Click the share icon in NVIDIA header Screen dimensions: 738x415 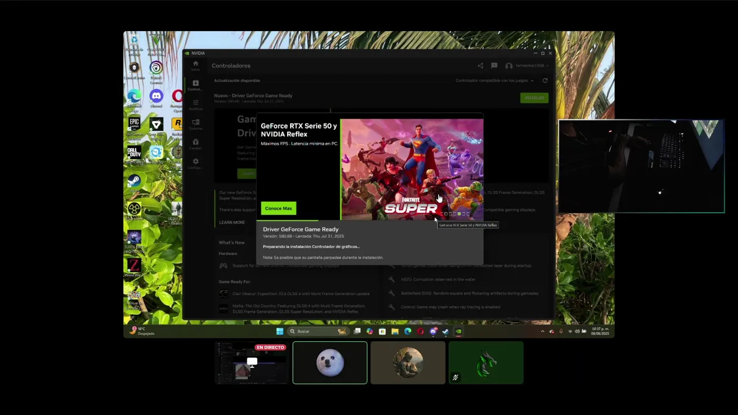coord(480,66)
